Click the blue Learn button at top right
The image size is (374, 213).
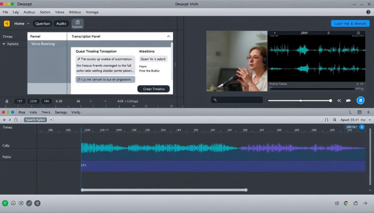pyautogui.click(x=350, y=24)
